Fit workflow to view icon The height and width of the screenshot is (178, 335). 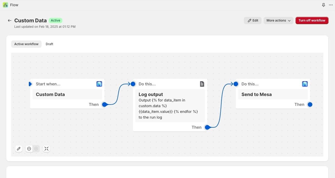pyautogui.click(x=46, y=149)
